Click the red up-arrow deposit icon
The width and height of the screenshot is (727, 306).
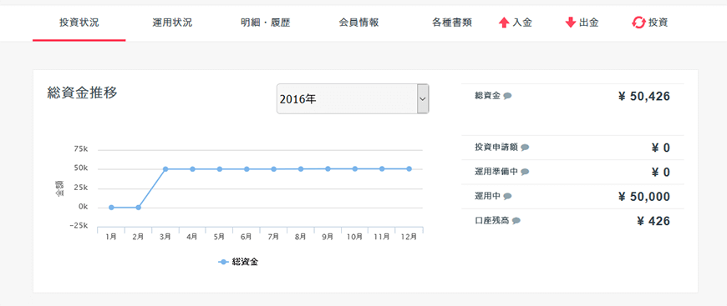tap(504, 23)
